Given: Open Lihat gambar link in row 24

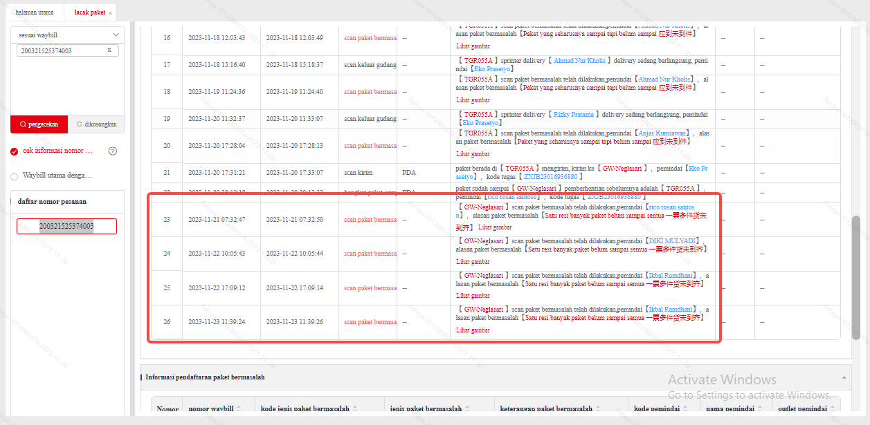Looking at the screenshot, I should (473, 262).
